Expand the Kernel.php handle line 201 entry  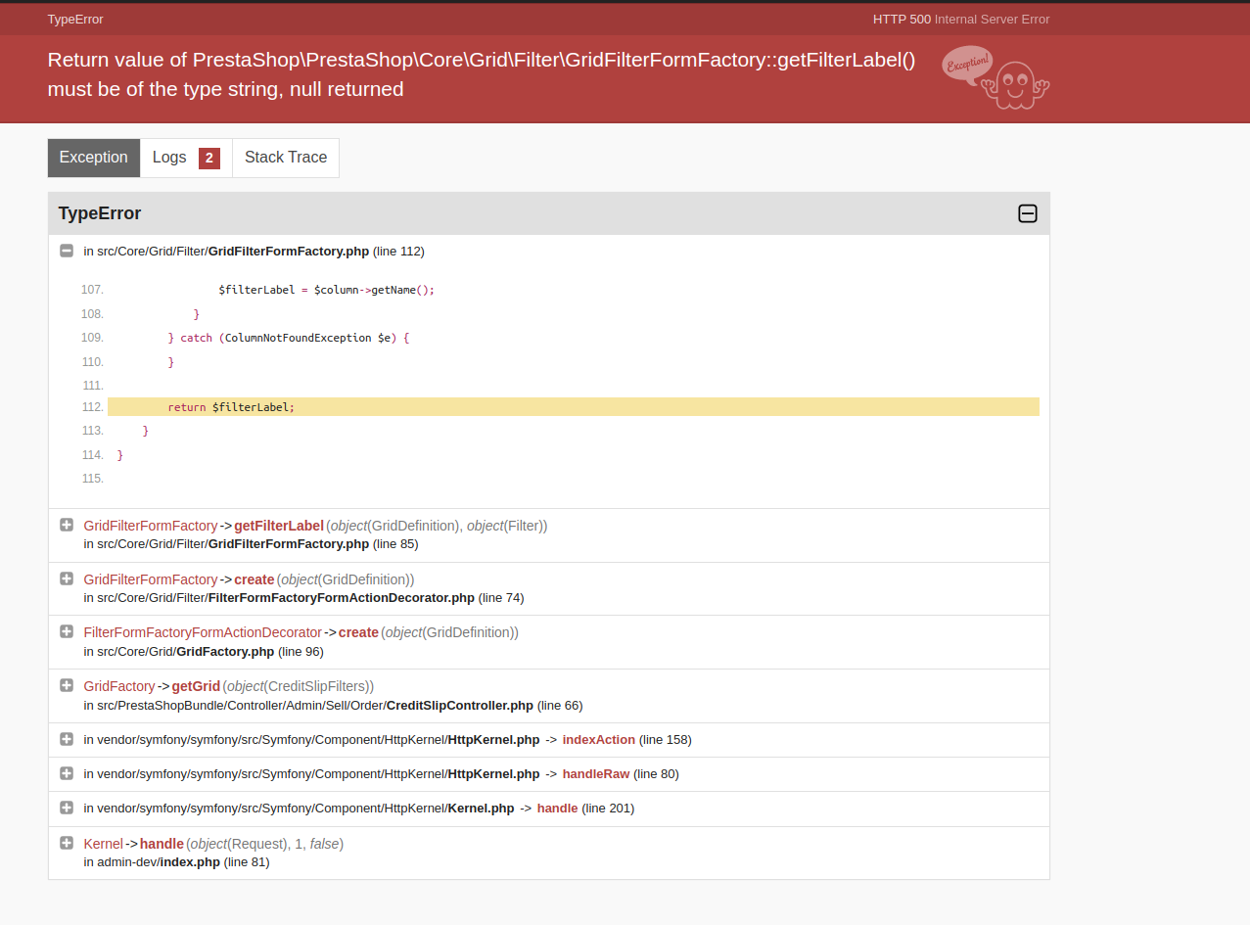[x=67, y=808]
